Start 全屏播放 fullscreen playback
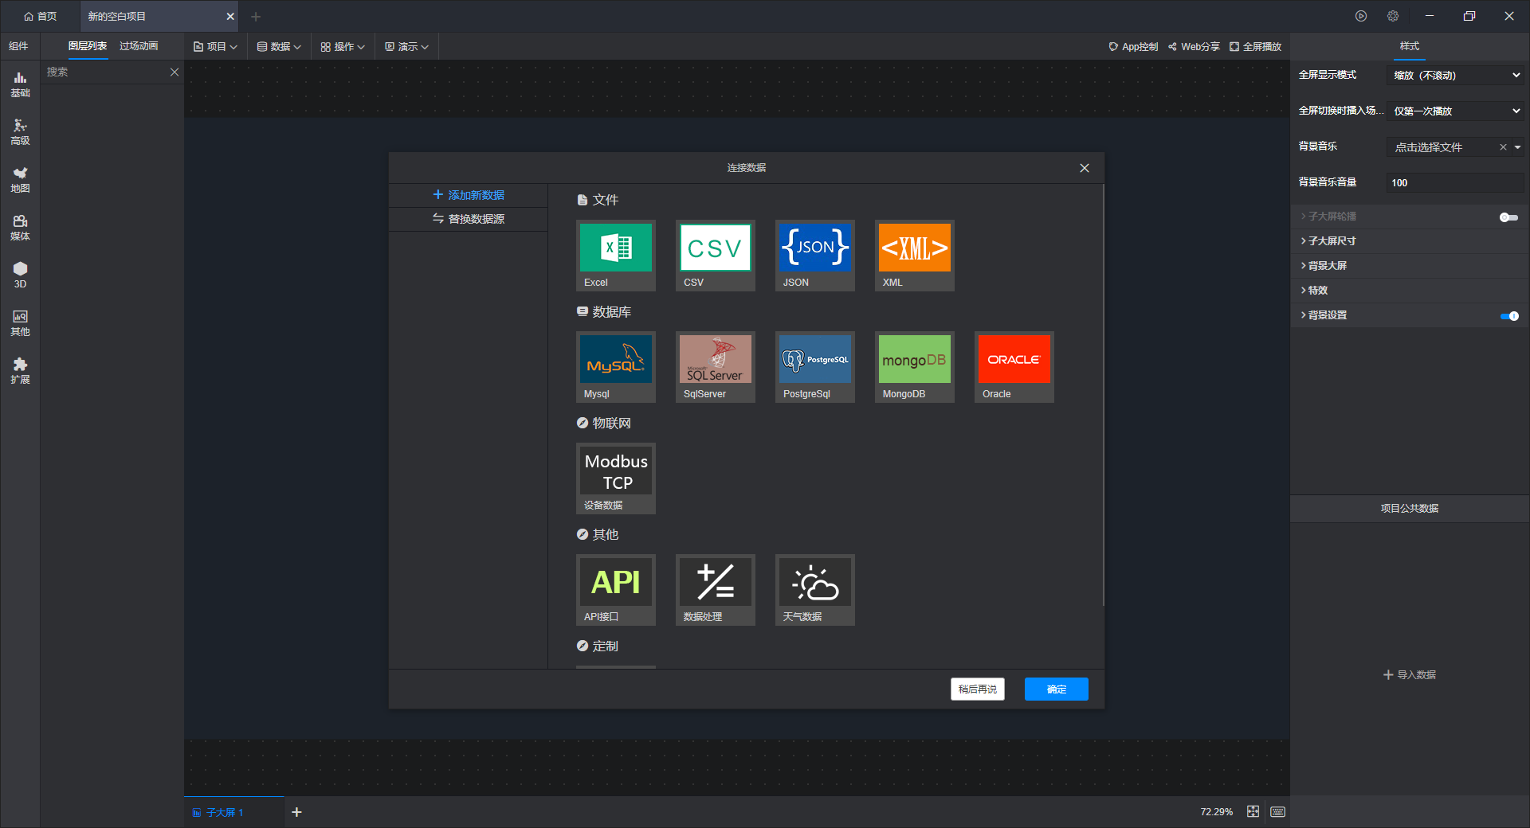 click(x=1255, y=47)
